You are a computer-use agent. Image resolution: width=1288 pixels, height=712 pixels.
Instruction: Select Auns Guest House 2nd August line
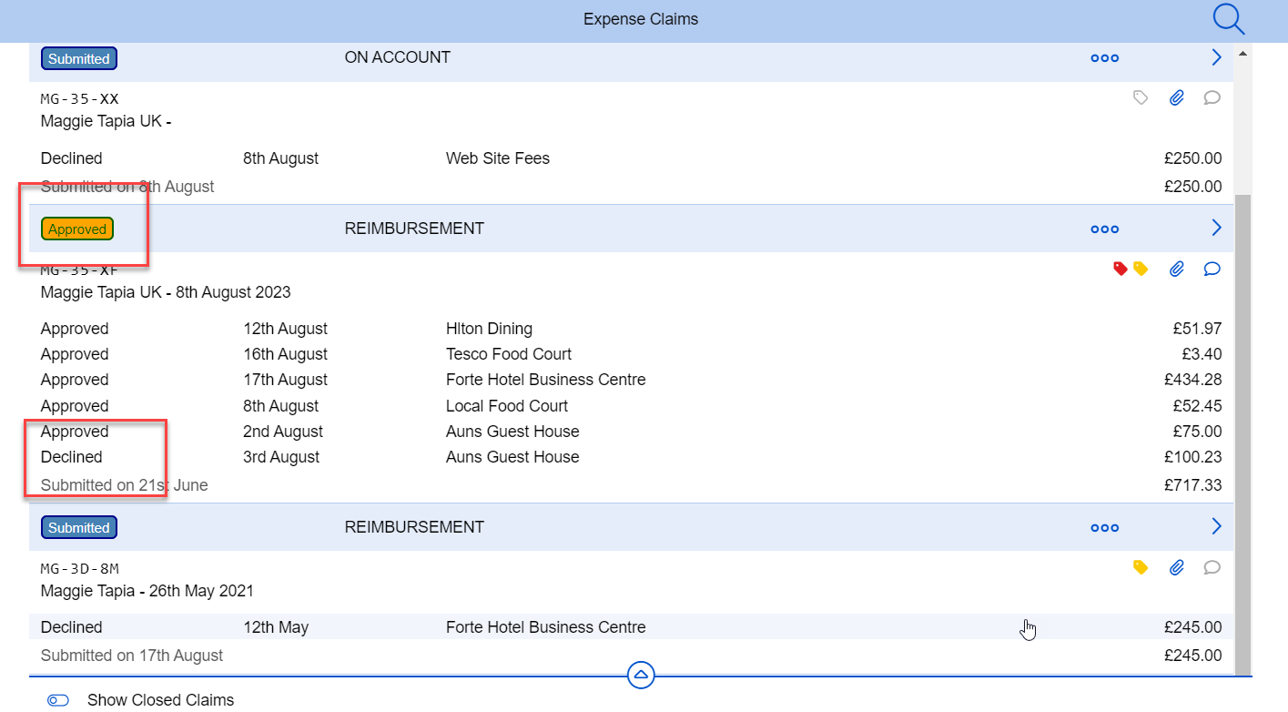(632, 432)
